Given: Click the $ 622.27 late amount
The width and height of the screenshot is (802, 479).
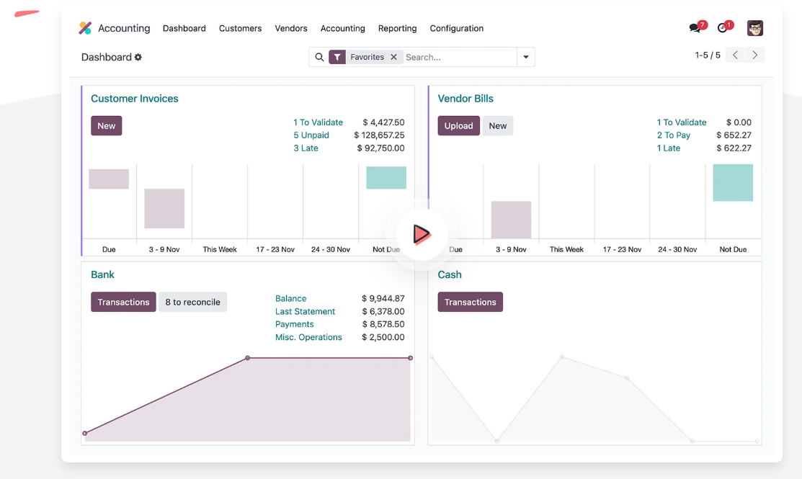Looking at the screenshot, I should click(x=734, y=148).
